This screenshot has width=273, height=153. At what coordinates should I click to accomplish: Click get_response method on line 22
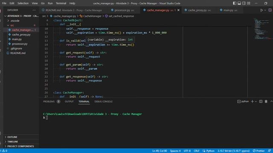[76, 76]
